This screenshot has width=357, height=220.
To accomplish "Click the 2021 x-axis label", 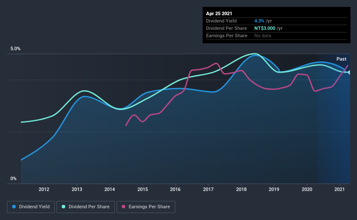I will [340, 189].
